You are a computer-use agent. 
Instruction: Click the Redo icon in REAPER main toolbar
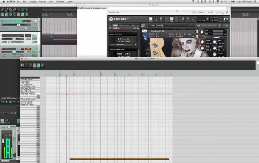click(x=23, y=9)
